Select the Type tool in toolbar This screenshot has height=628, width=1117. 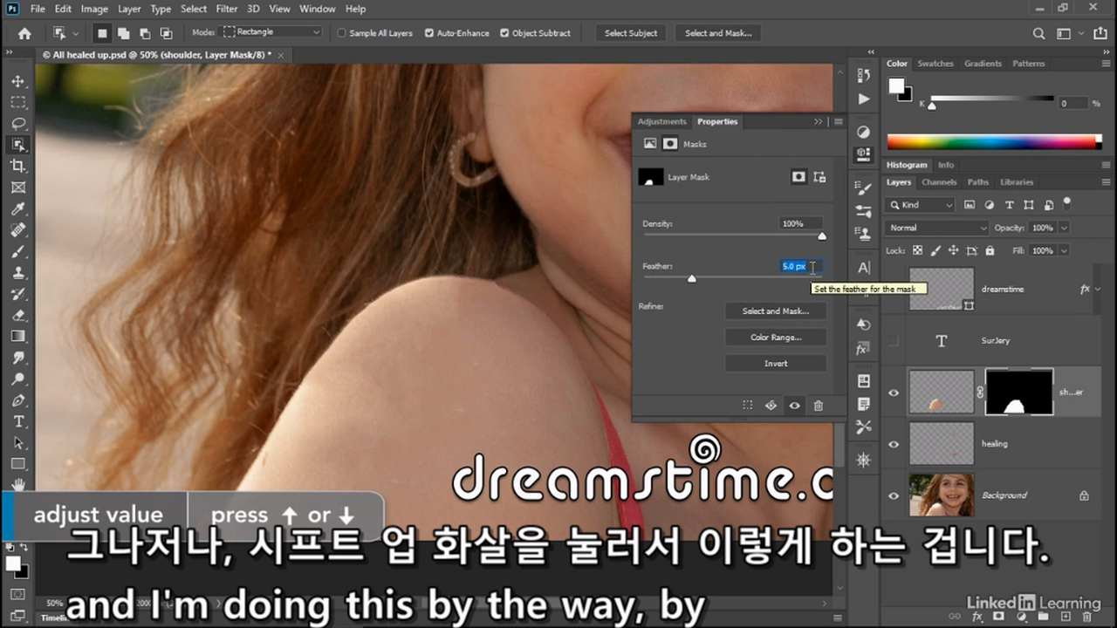pos(18,421)
